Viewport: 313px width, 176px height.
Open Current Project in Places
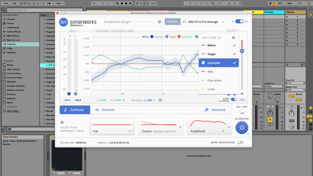pyautogui.click(x=15, y=78)
